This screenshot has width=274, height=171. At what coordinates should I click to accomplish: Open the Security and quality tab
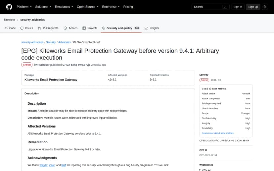(121, 28)
